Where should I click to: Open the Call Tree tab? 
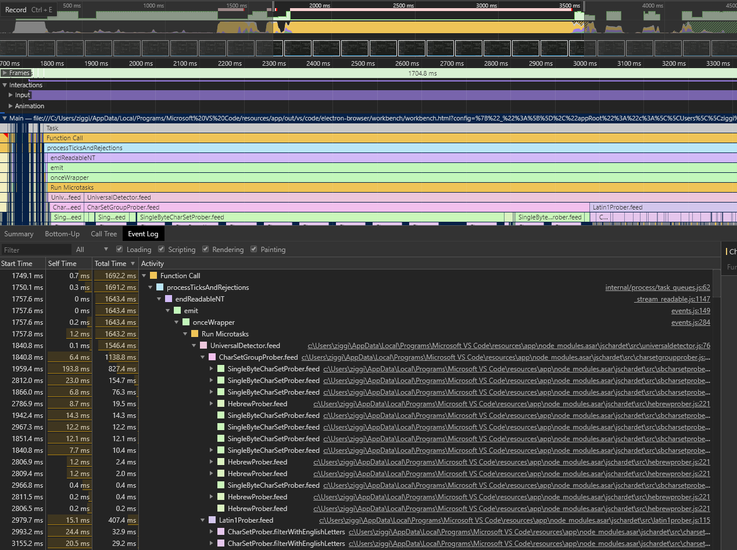tap(103, 233)
